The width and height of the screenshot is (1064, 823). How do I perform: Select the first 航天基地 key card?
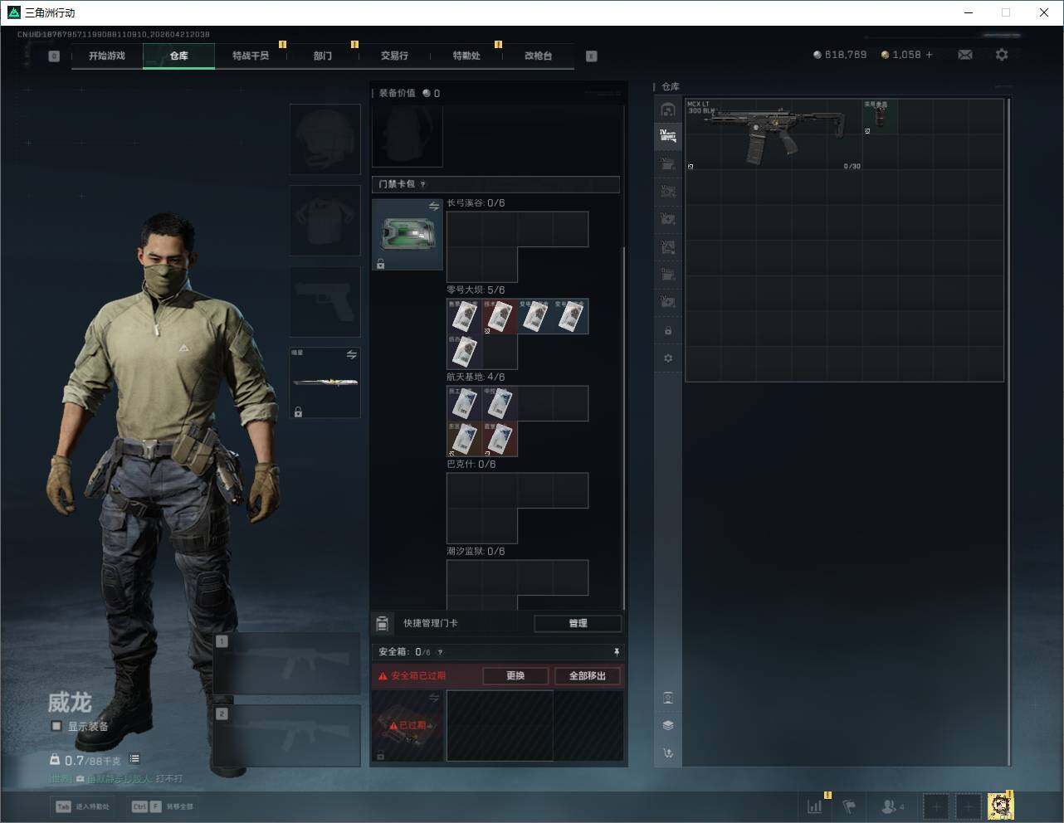coord(465,403)
